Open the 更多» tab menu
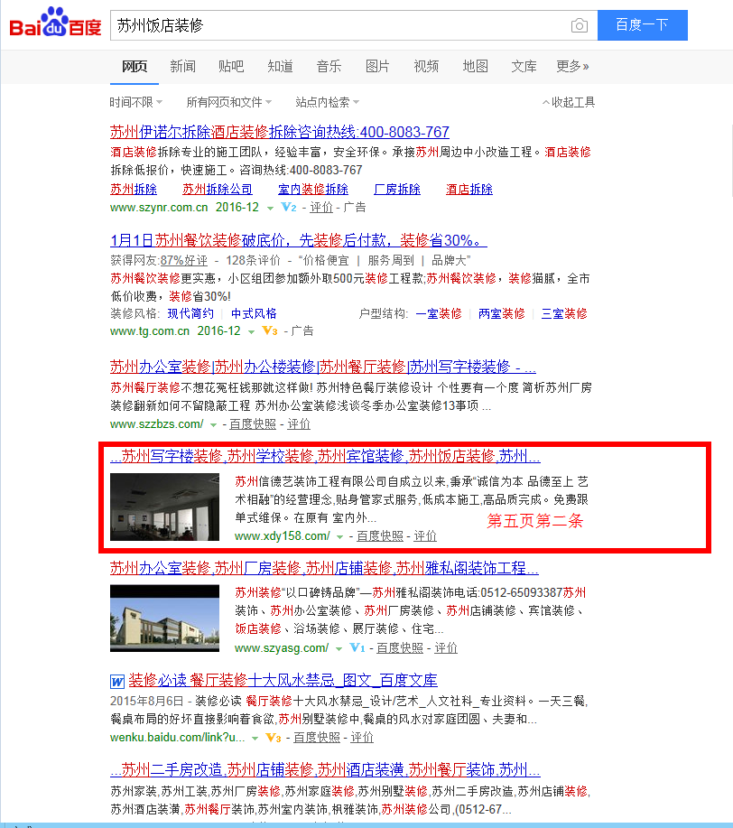Screen dimensions: 733x828 [572, 67]
